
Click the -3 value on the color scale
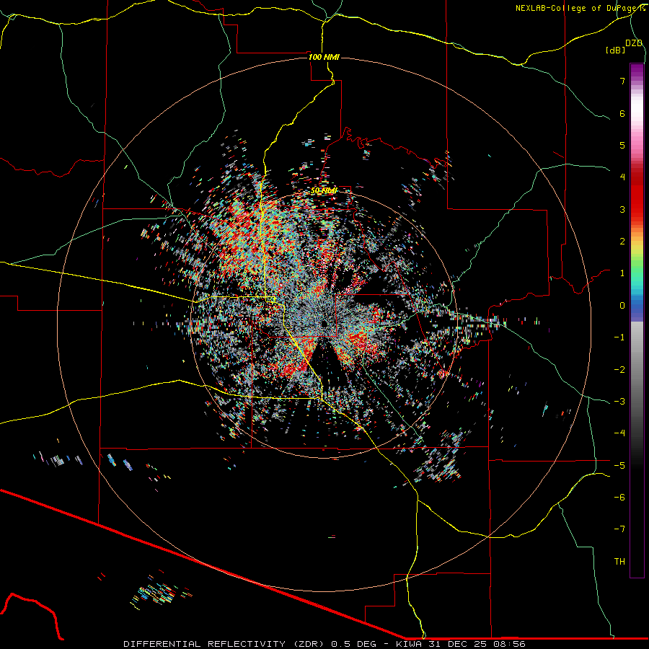pyautogui.click(x=619, y=401)
